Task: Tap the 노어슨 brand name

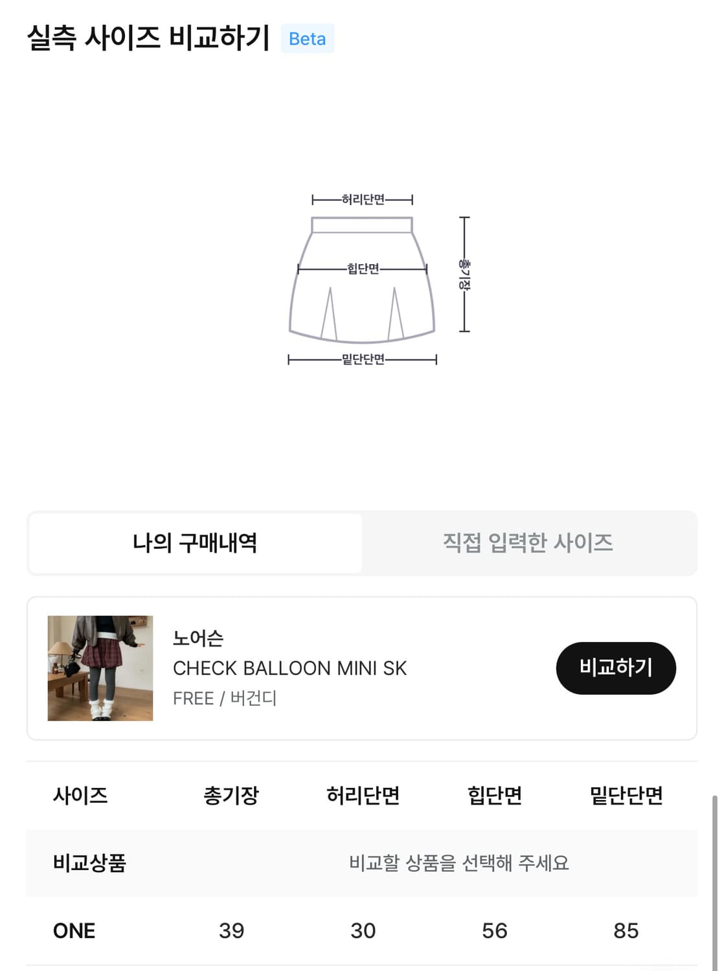Action: click(x=198, y=638)
